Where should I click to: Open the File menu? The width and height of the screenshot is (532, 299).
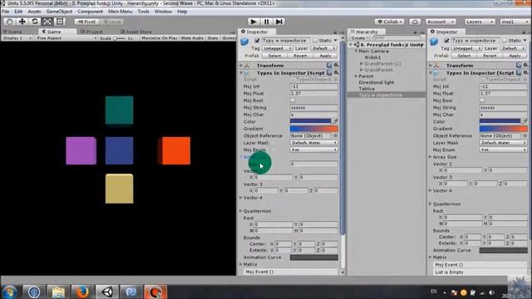[x=6, y=12]
